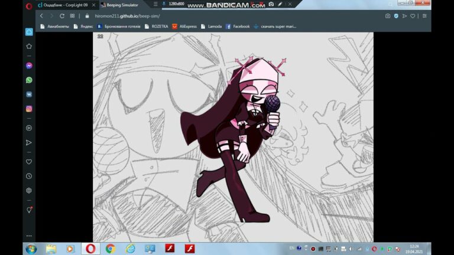Open the media player taskbar icon

[x=70, y=249]
